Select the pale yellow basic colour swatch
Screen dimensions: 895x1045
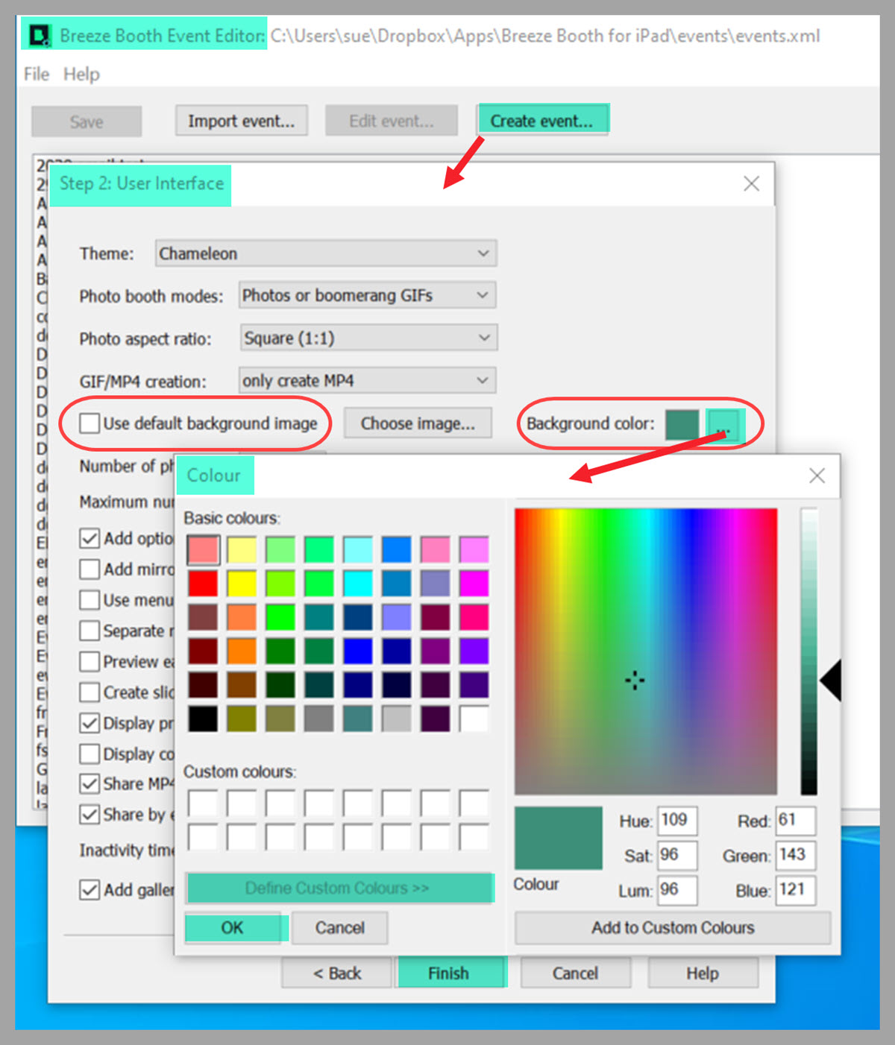pyautogui.click(x=242, y=550)
